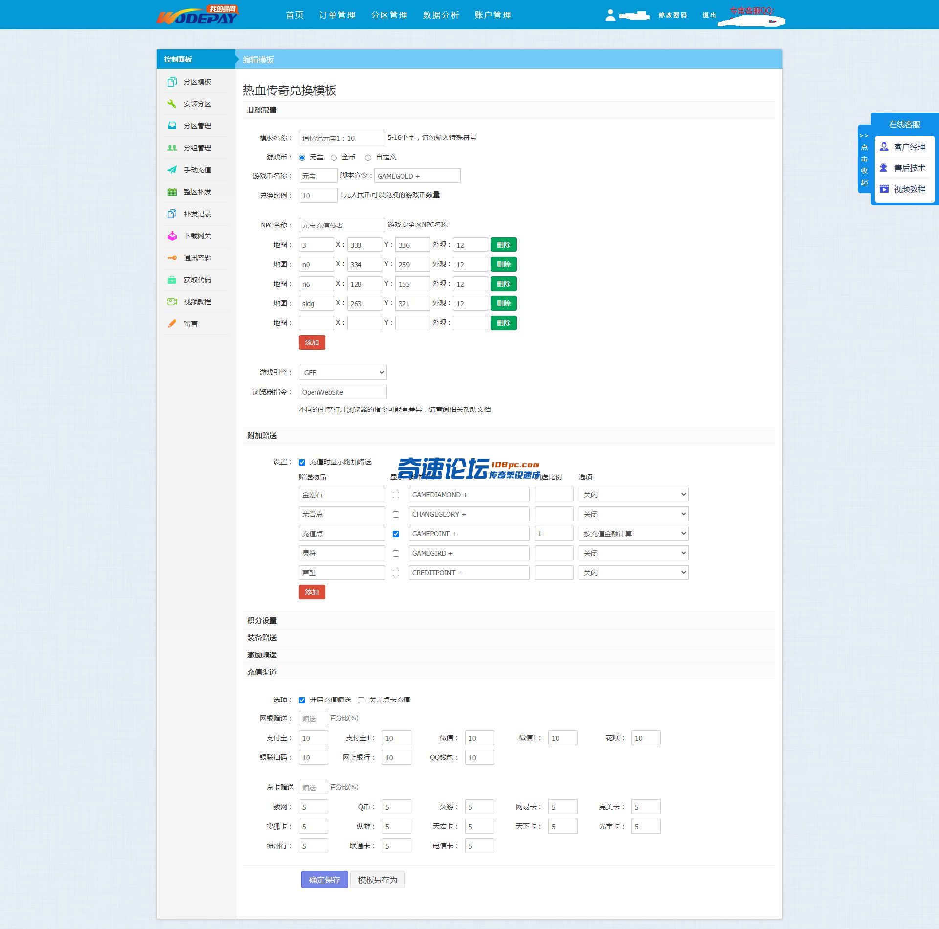Delete the map row with n6
The width and height of the screenshot is (939, 929).
504,284
